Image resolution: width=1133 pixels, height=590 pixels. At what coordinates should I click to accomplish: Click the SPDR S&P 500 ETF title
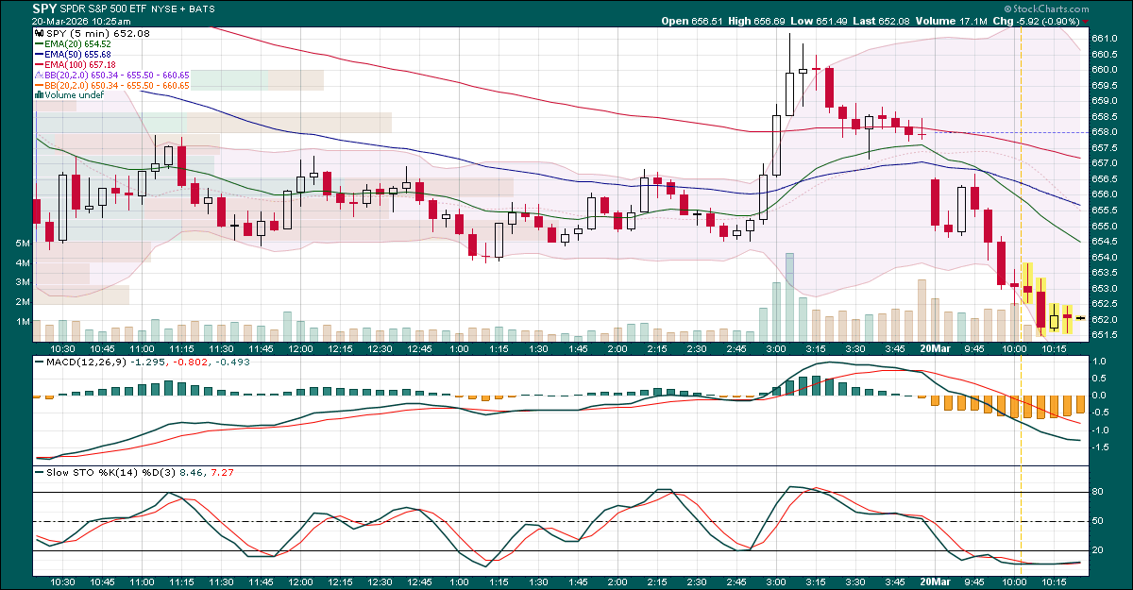click(x=105, y=8)
